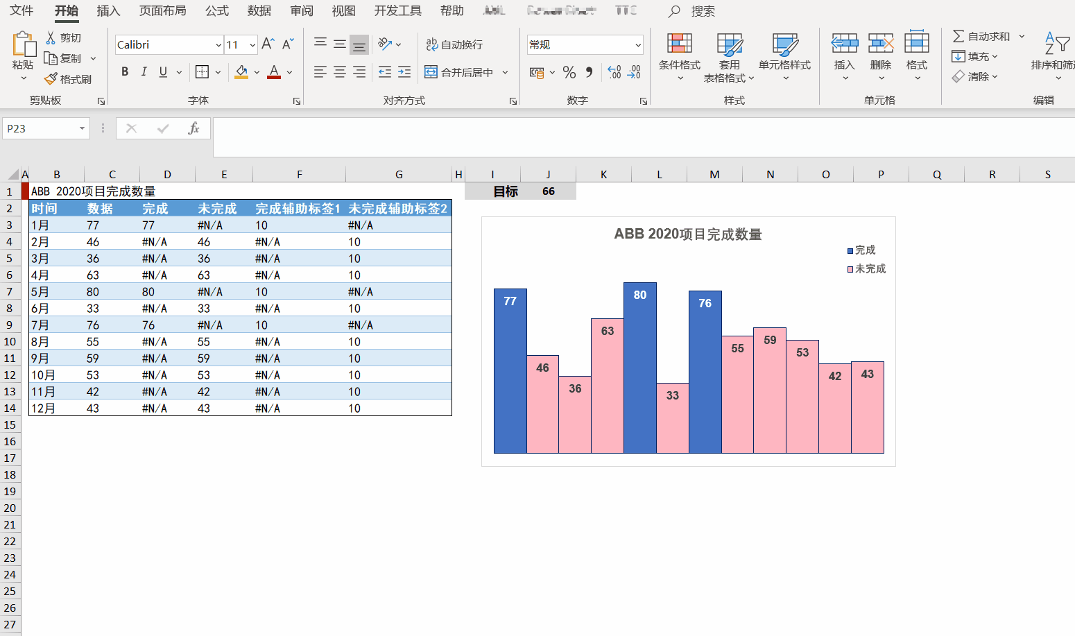Align text left
Viewport: 1075px width, 636px height.
coord(320,71)
